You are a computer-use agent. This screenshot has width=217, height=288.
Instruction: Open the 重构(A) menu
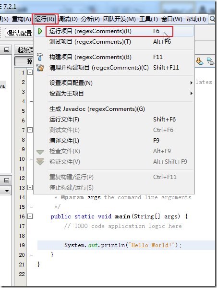tap(21, 19)
